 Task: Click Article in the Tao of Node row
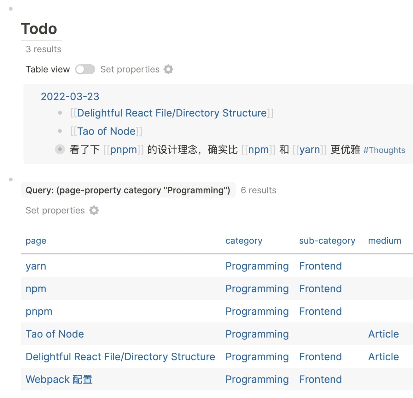[383, 334]
